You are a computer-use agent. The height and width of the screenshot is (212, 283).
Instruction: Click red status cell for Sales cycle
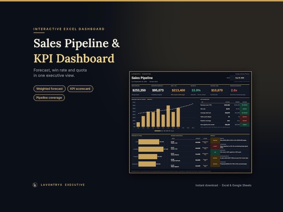pos(245,117)
